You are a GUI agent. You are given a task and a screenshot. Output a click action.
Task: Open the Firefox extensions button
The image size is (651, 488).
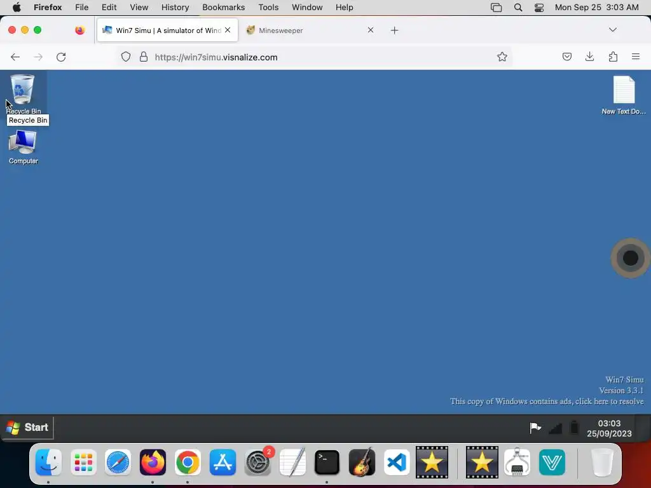click(613, 57)
